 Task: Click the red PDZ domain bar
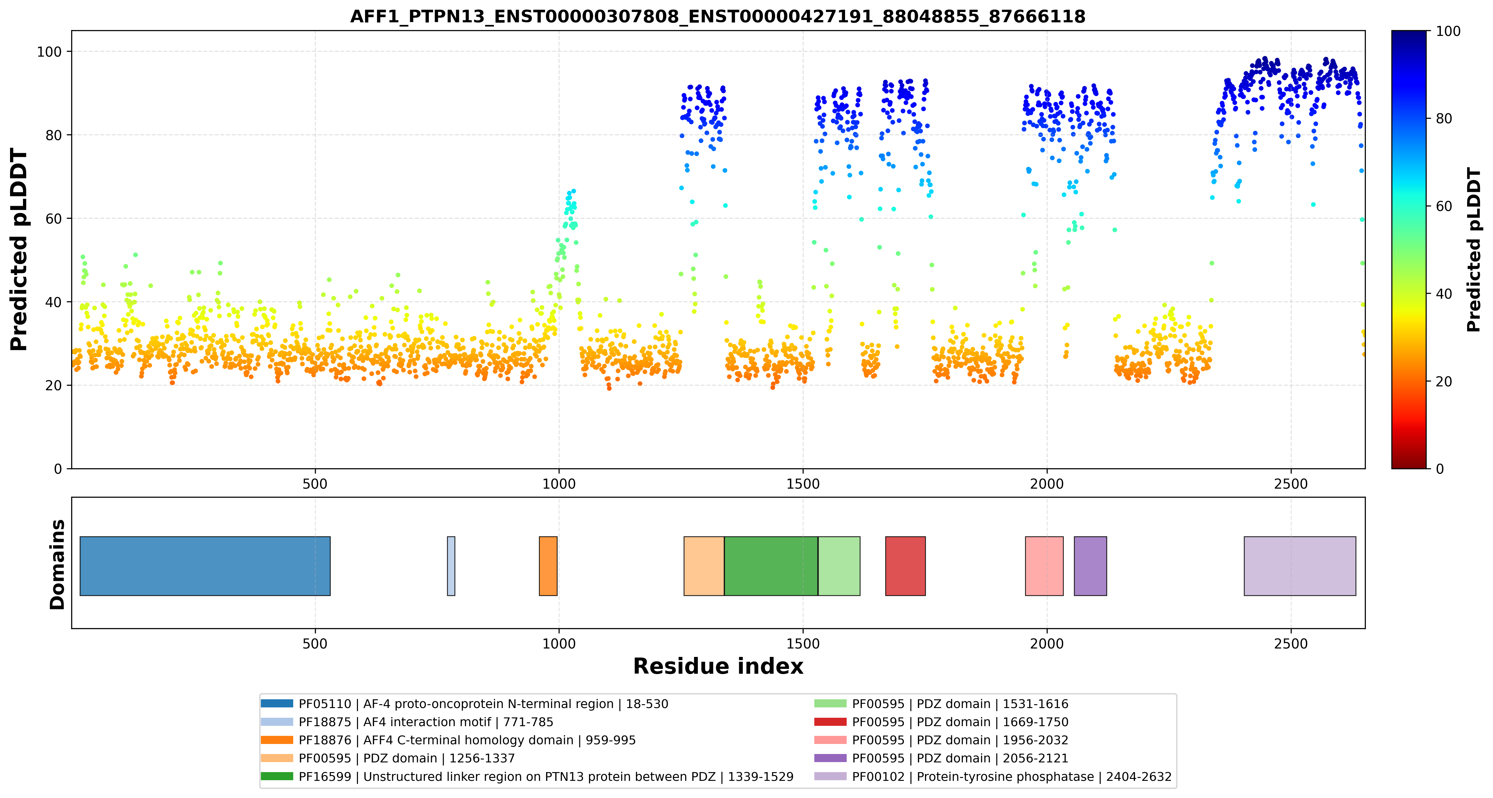point(905,566)
